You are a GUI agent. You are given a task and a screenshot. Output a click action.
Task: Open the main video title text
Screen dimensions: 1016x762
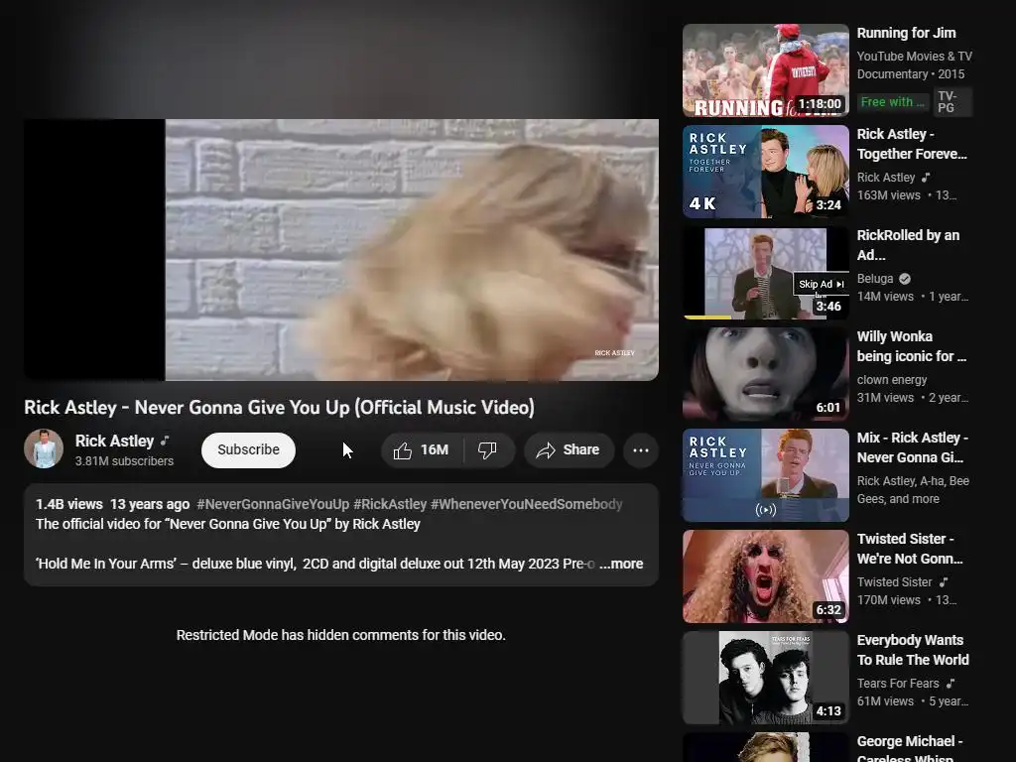point(279,408)
